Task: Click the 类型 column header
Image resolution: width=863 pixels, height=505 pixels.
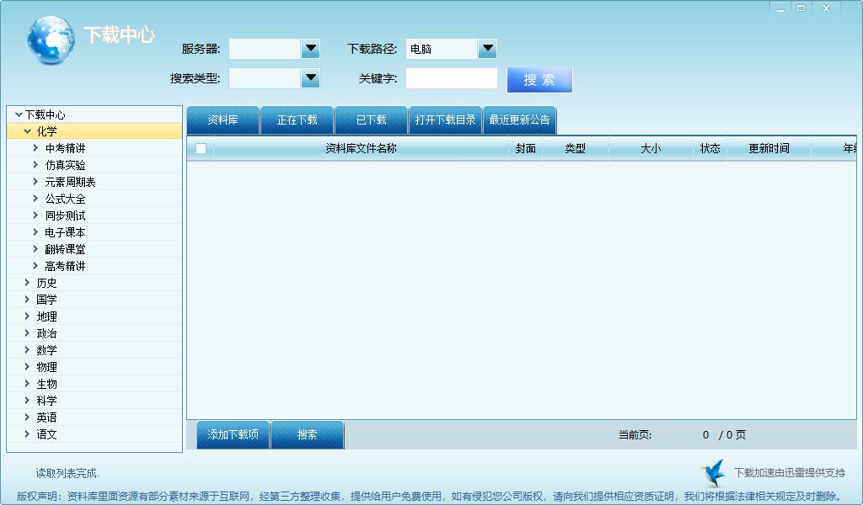Action: [575, 148]
